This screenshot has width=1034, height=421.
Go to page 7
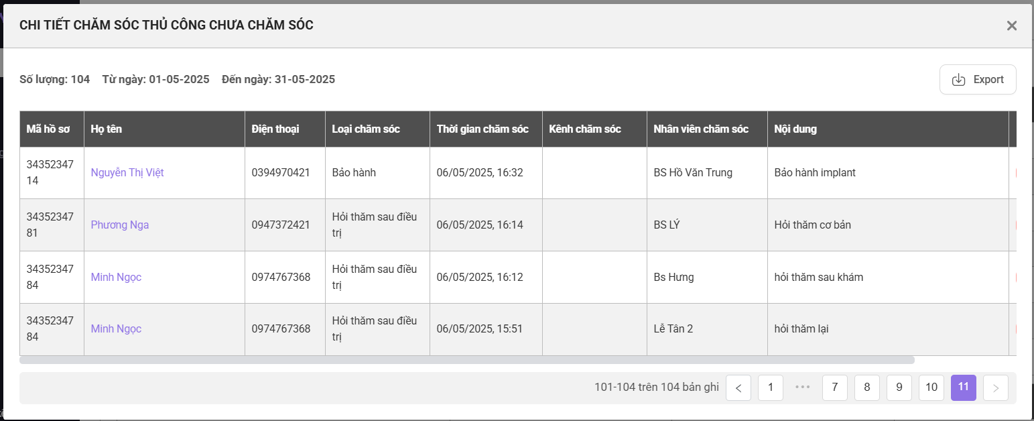[x=834, y=387]
